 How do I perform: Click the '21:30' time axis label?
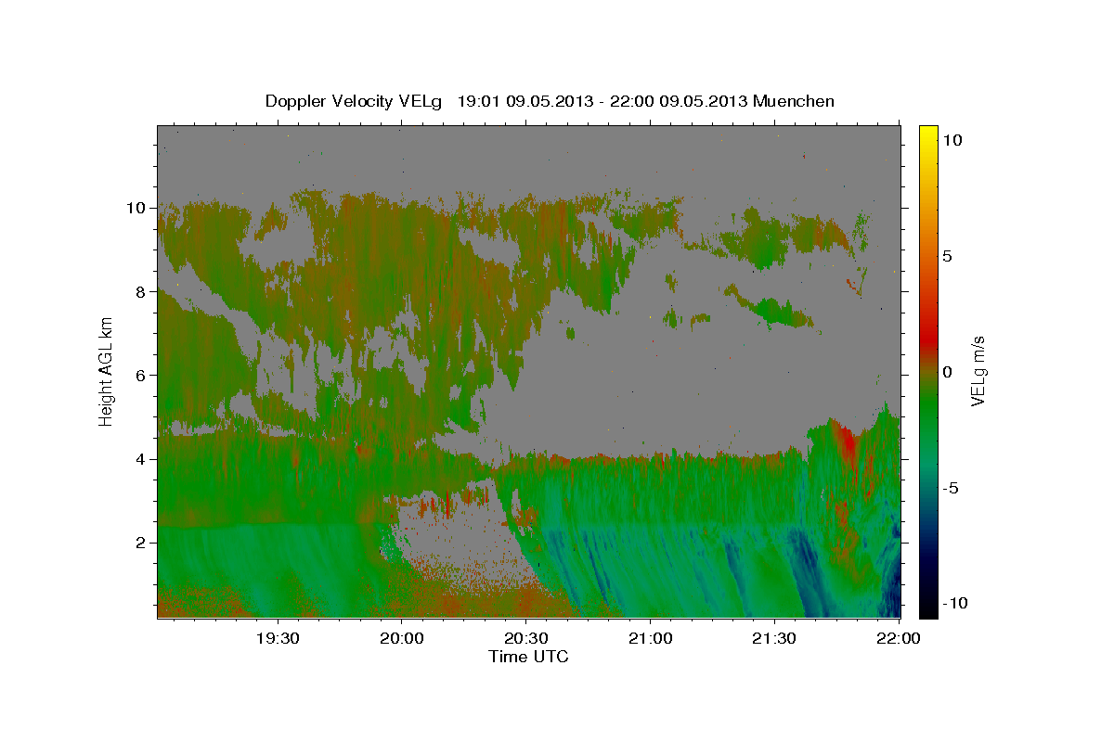tap(774, 638)
